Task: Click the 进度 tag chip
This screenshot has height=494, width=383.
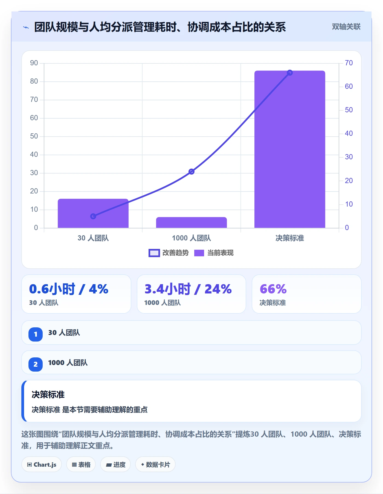Action: (x=115, y=464)
